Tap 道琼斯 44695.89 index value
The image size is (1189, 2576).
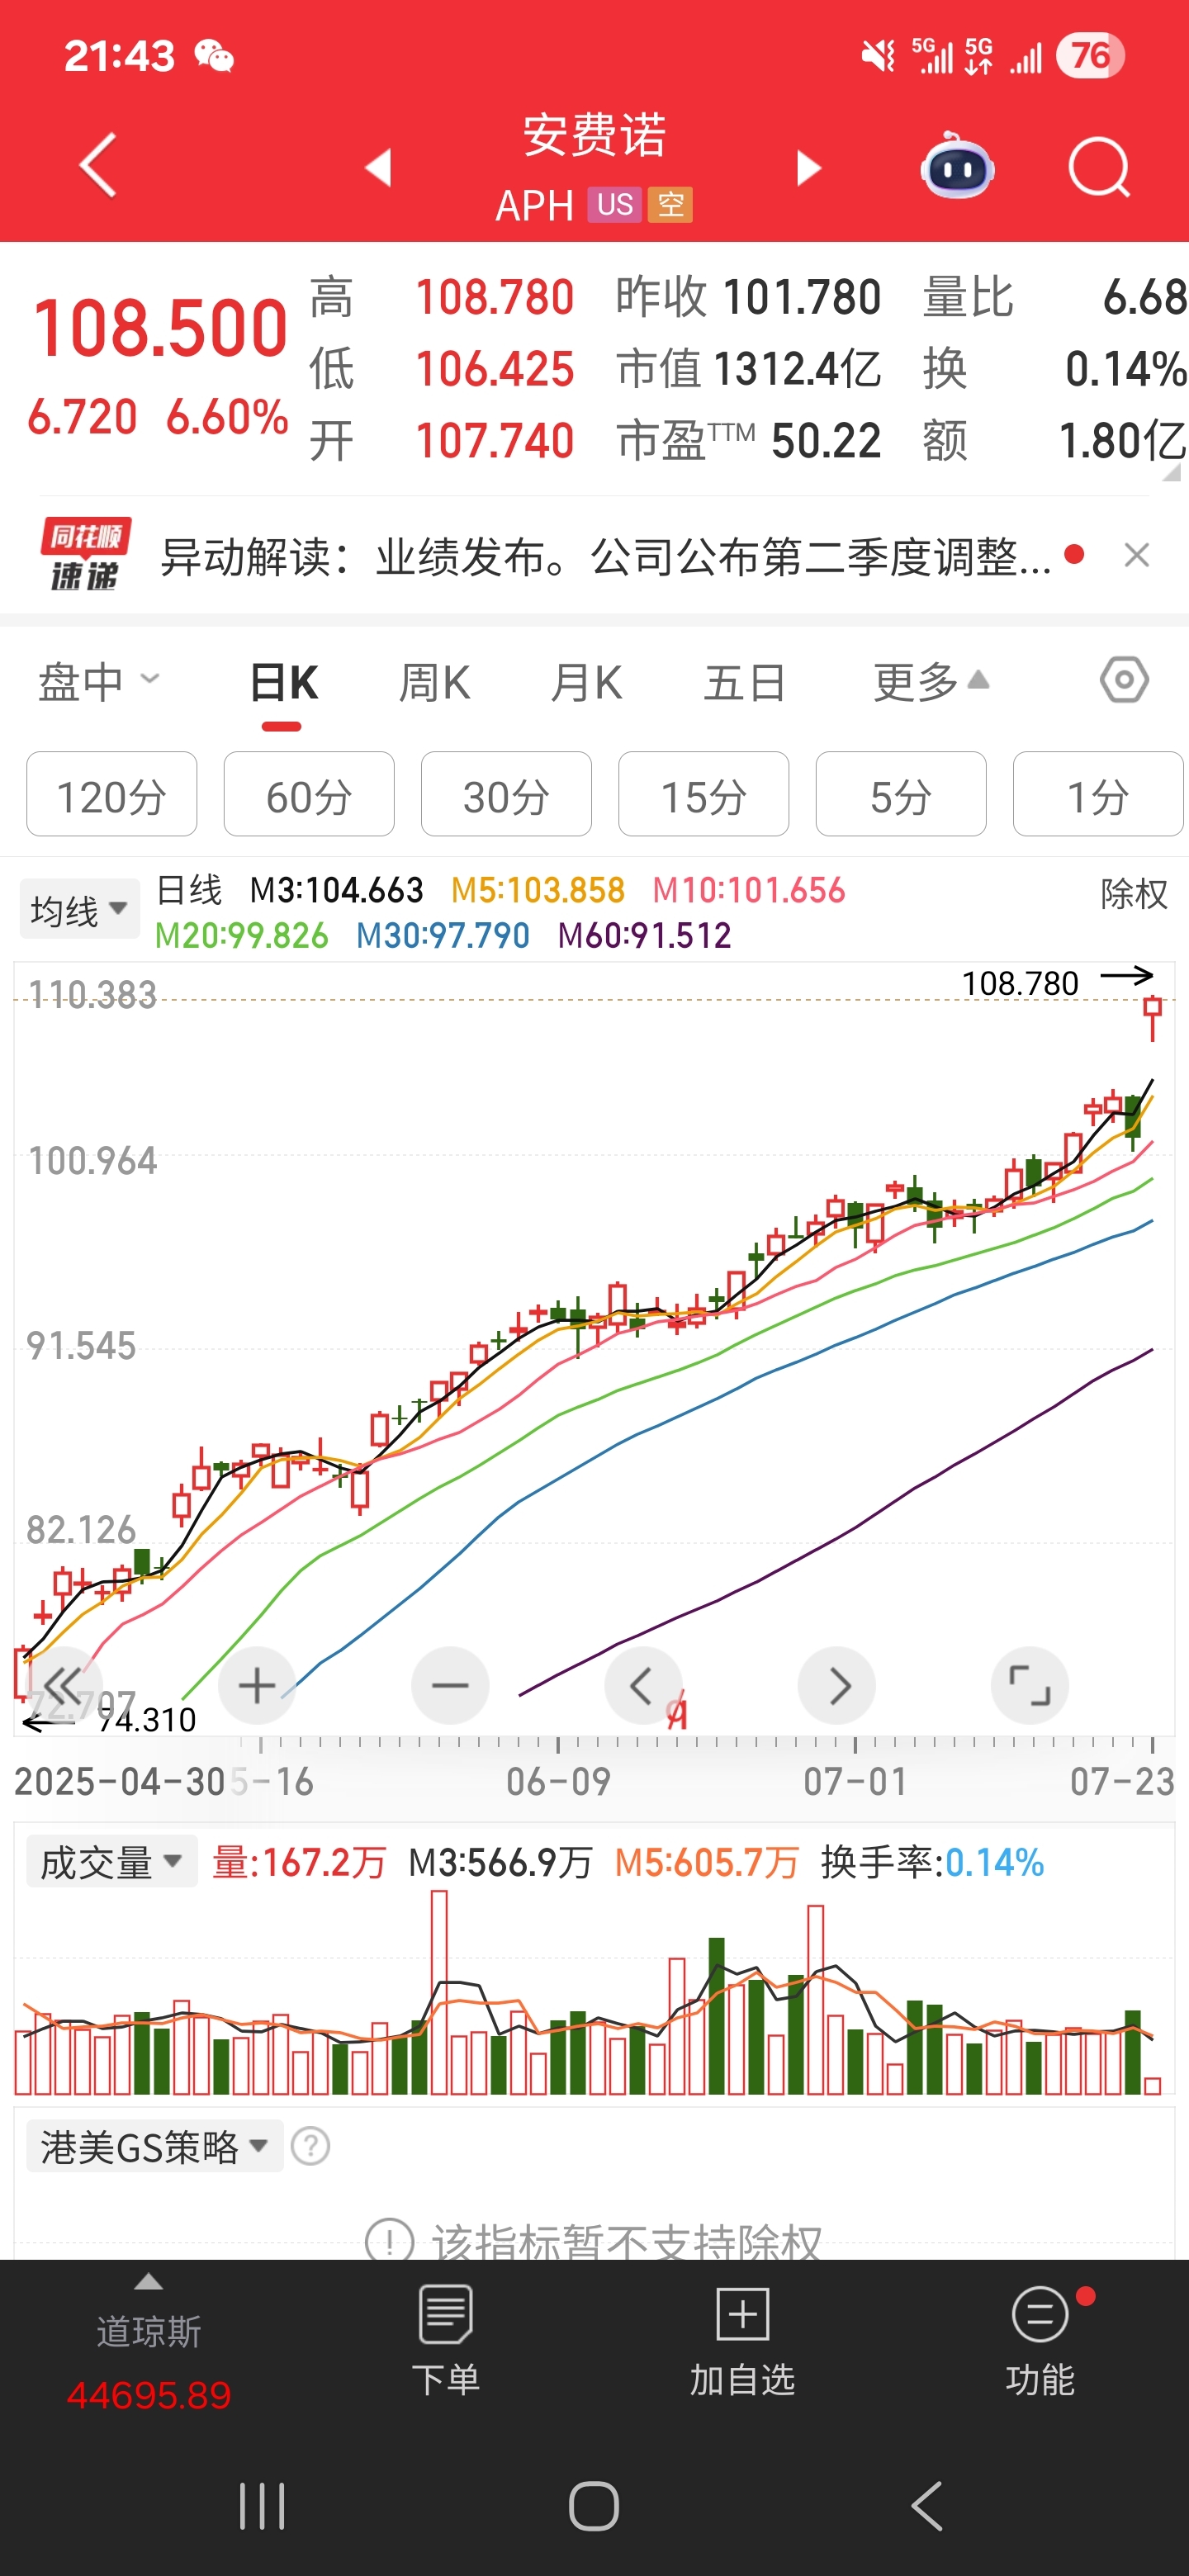click(x=149, y=2394)
